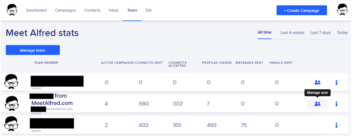This screenshot has height=138, width=352.
Task: Click the Manage team button
Action: (33, 50)
